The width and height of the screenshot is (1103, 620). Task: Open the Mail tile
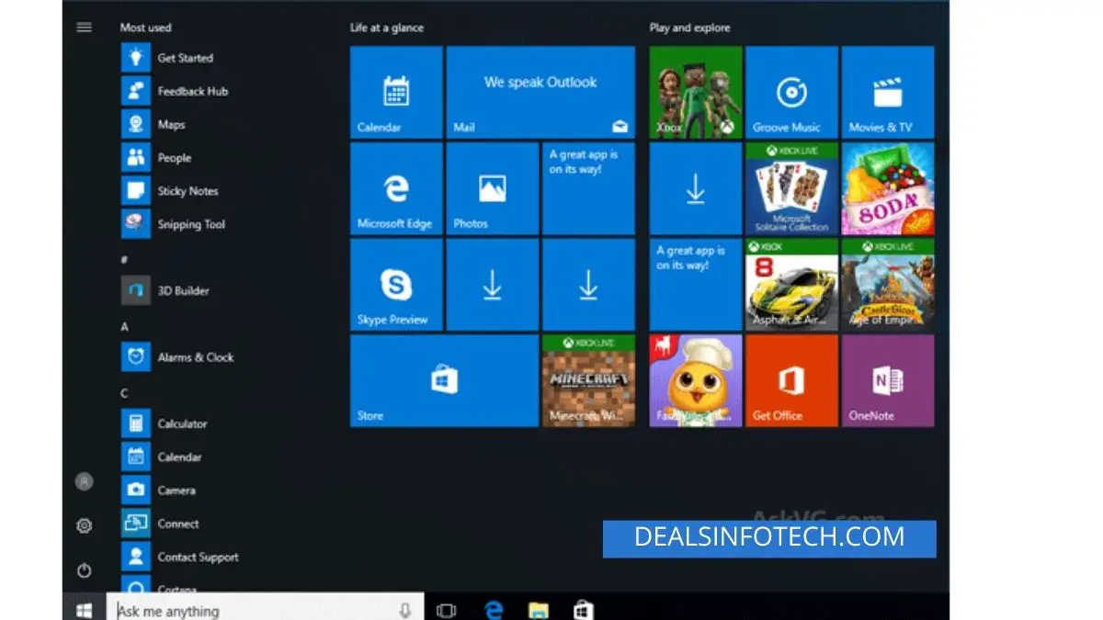540,93
